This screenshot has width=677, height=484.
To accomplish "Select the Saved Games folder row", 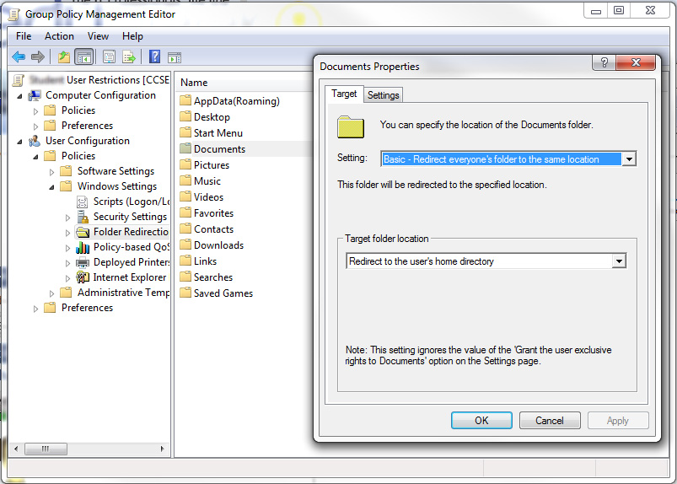I will [x=223, y=293].
